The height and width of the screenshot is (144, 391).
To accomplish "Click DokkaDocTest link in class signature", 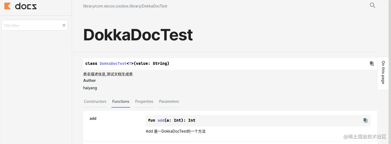I will click(x=113, y=63).
